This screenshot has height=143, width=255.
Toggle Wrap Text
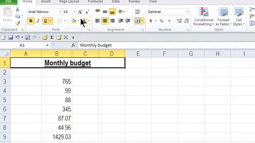pos(137,12)
